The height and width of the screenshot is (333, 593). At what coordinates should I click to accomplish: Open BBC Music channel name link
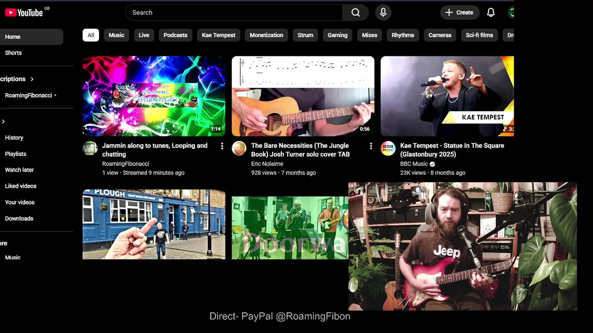pyautogui.click(x=414, y=164)
